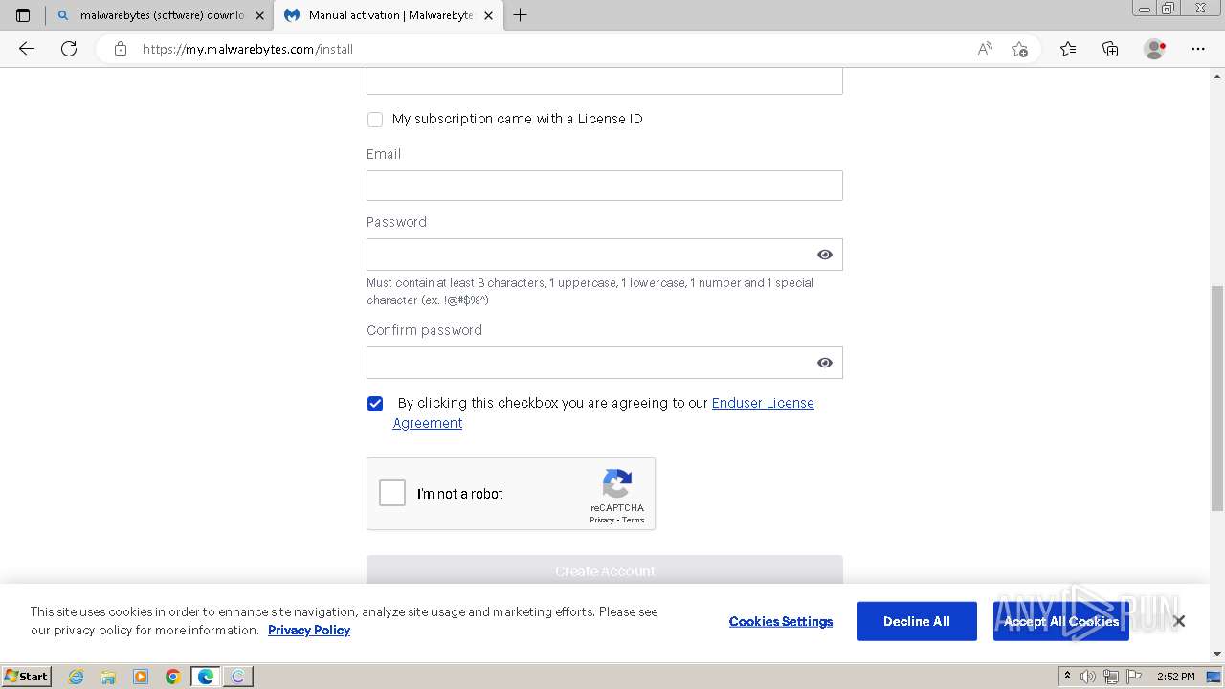Viewport: 1225px width, 689px height.
Task: Reveal confirm password with eye icon
Action: (x=825, y=363)
